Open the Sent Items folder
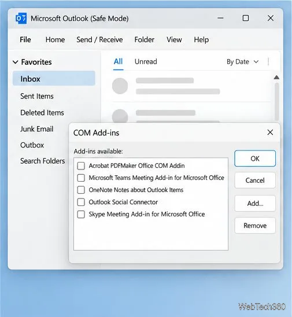 (37, 96)
